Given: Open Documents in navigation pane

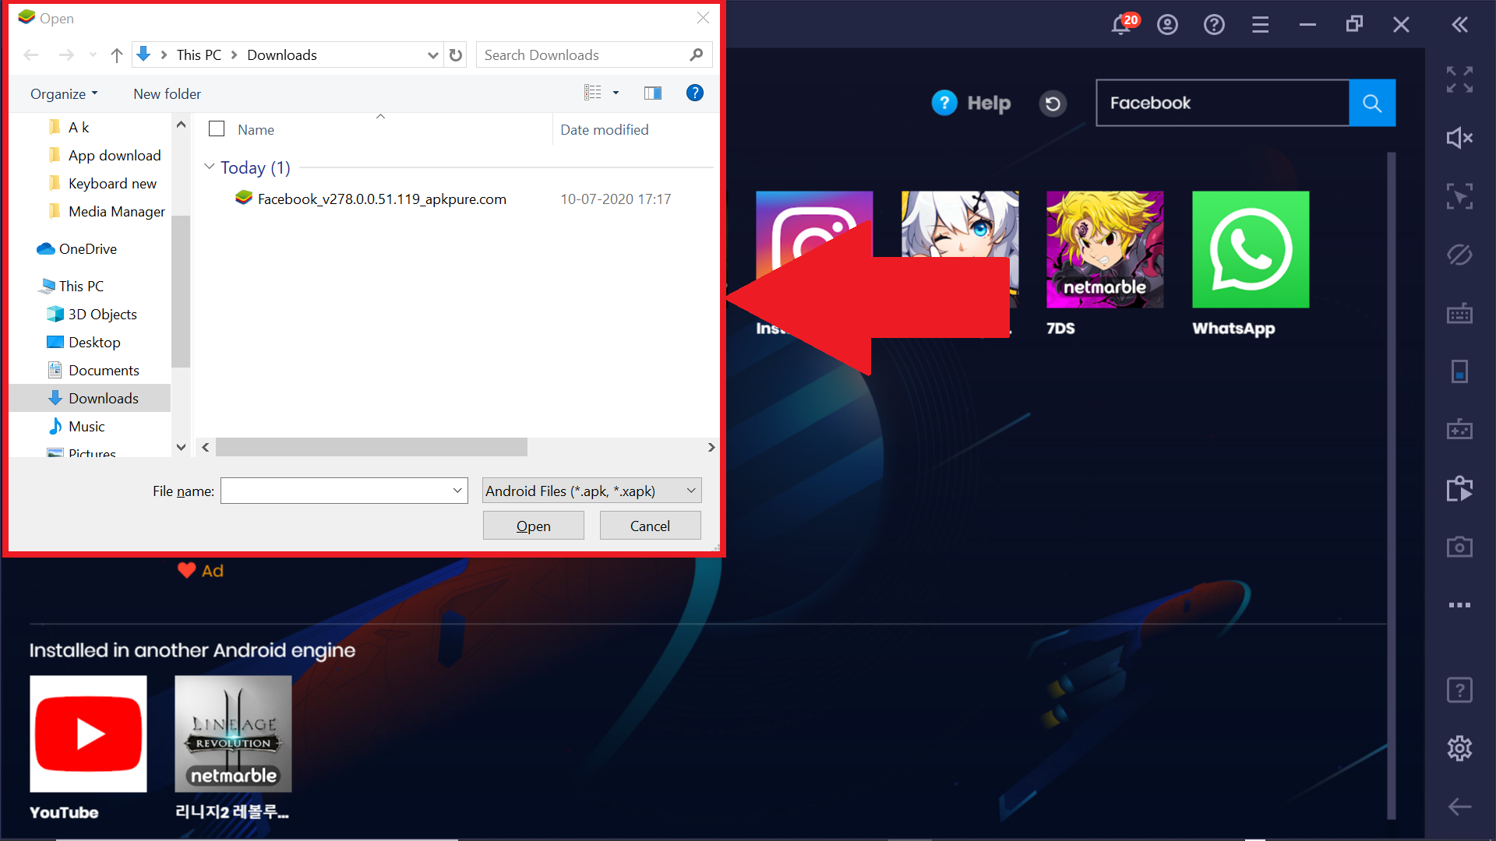Looking at the screenshot, I should 93,370.
